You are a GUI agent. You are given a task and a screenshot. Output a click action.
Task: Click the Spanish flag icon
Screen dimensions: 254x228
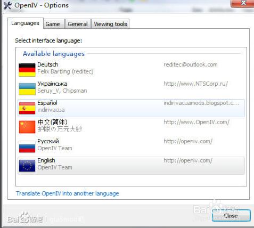[27, 108]
